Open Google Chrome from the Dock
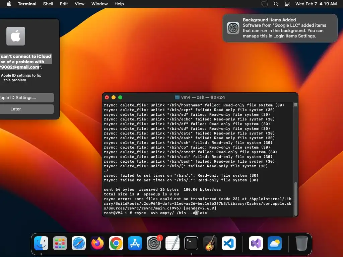Viewport: 343px width, 257px height. point(116,243)
